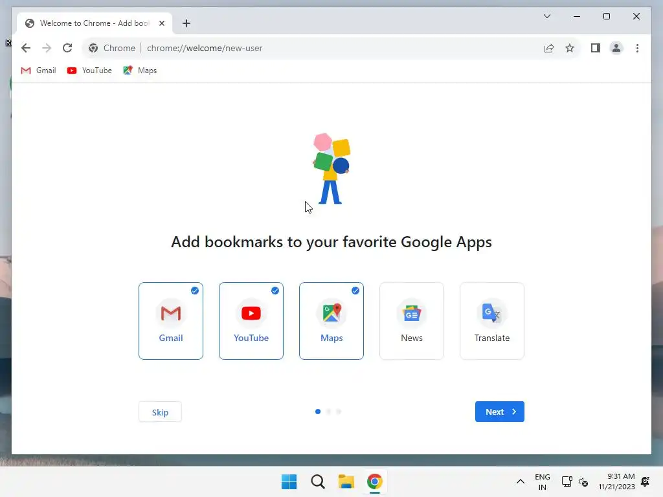Deselect the YouTube app card

251,321
